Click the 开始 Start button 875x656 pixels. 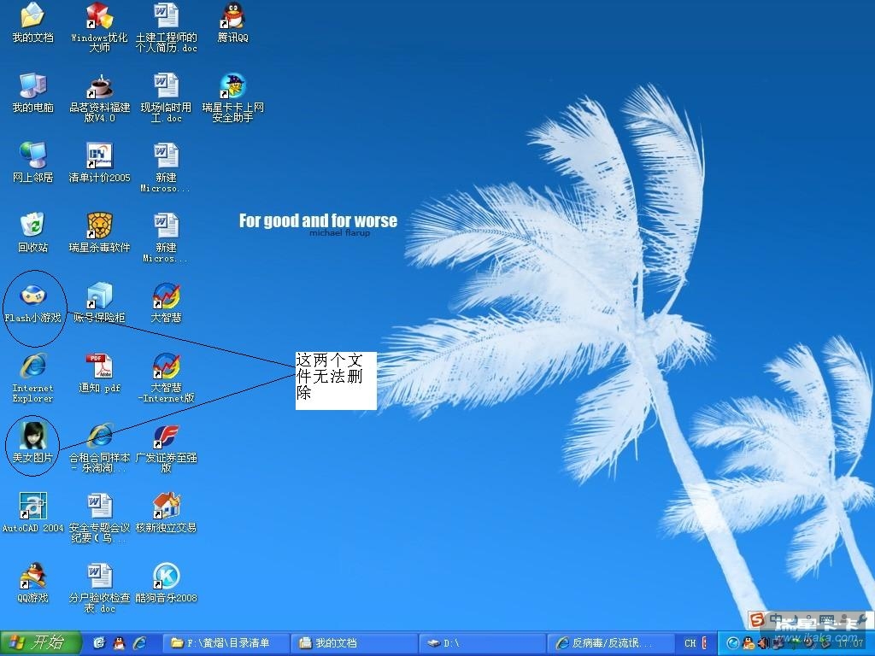tap(40, 642)
